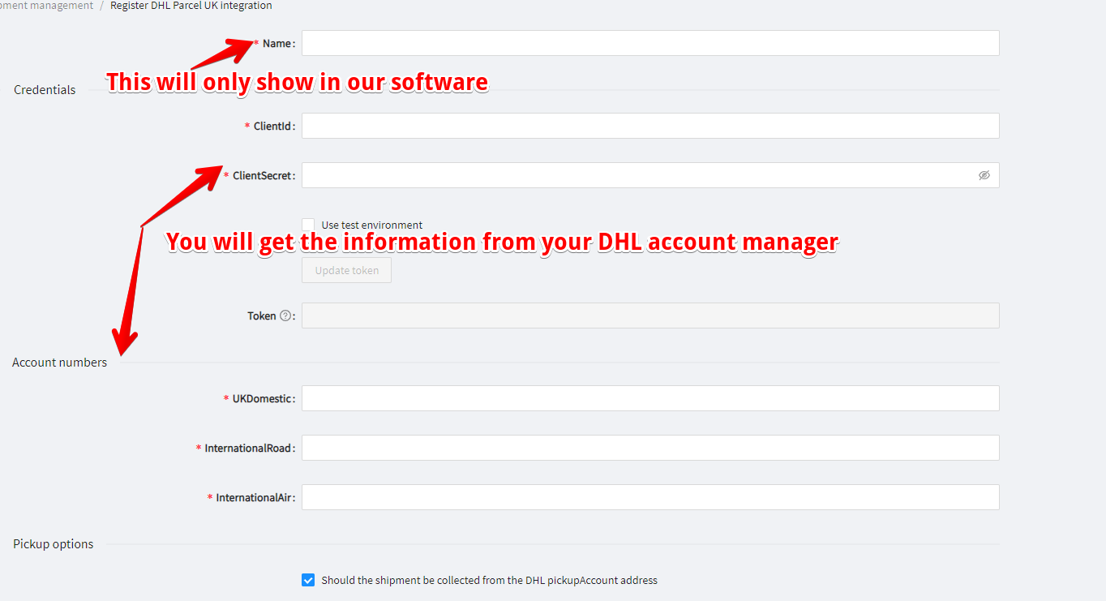Click the ClientSecret field label
1106x601 pixels.
point(262,175)
